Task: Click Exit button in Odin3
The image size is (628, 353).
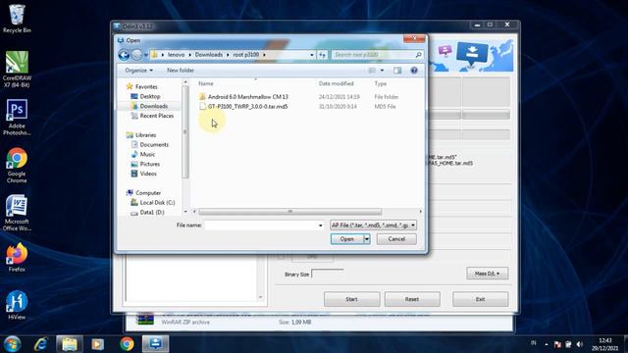Action: [480, 299]
